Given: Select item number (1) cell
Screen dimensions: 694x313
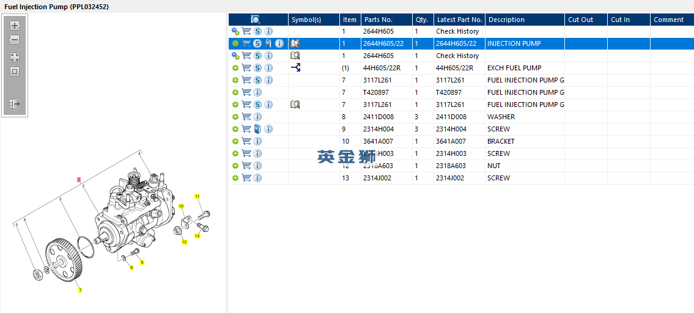Looking at the screenshot, I should click(x=350, y=68).
